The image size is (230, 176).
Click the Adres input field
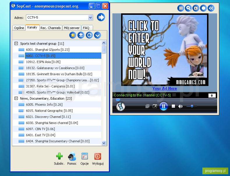click(57, 17)
